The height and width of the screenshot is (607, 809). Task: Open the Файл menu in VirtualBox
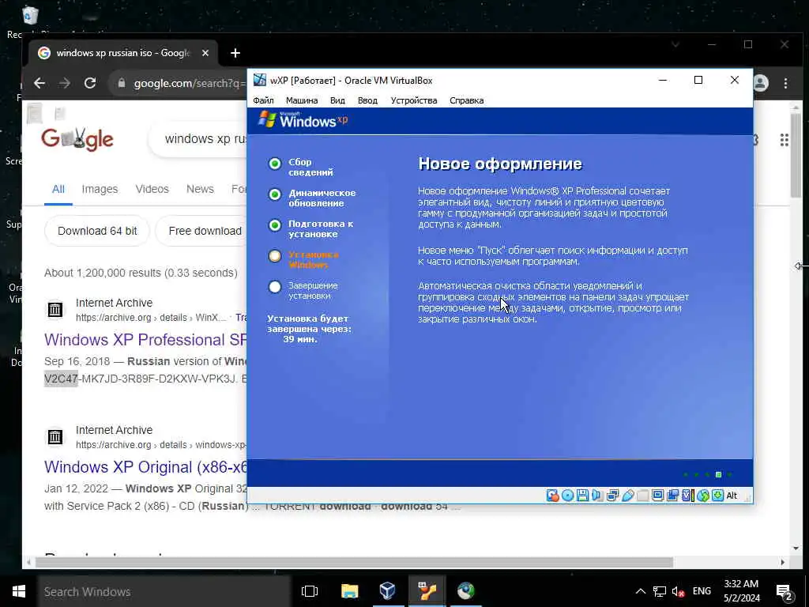point(263,100)
